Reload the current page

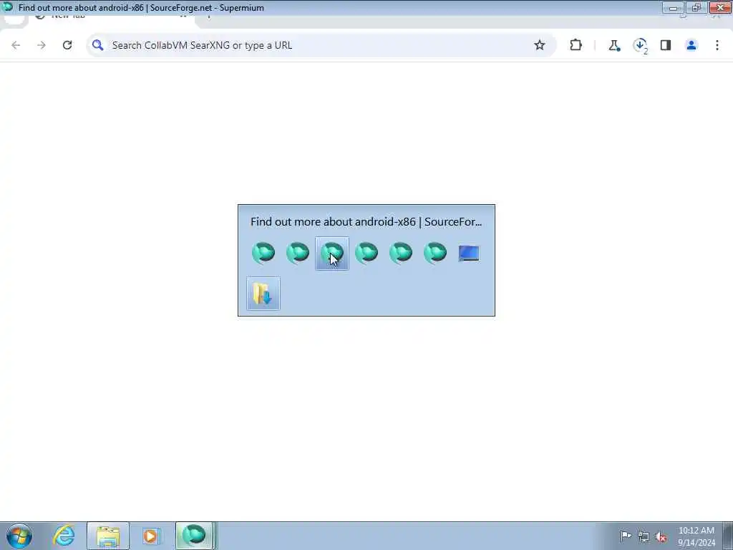click(x=67, y=45)
